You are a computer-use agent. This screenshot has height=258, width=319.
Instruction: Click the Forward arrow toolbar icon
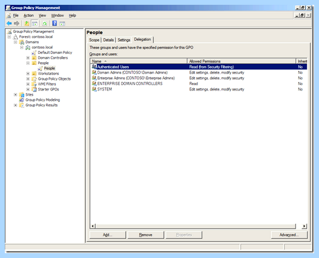pos(16,23)
